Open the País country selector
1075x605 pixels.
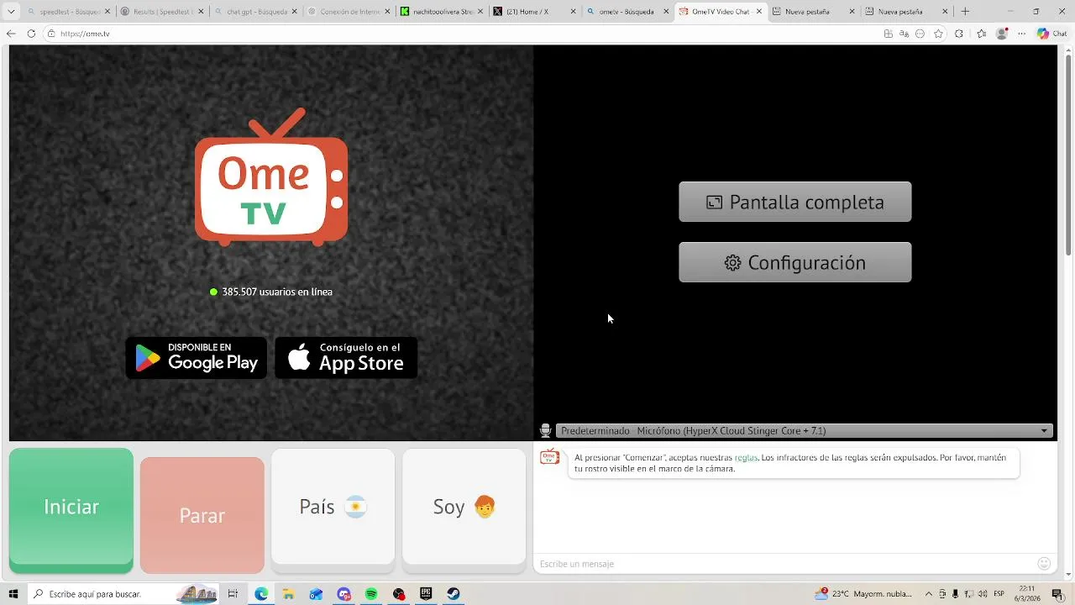(333, 507)
